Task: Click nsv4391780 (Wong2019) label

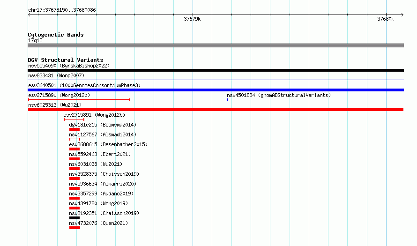Action: coord(98,203)
